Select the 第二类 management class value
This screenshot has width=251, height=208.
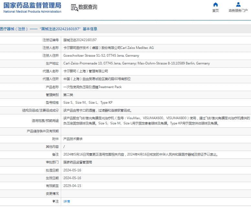tap(68, 95)
